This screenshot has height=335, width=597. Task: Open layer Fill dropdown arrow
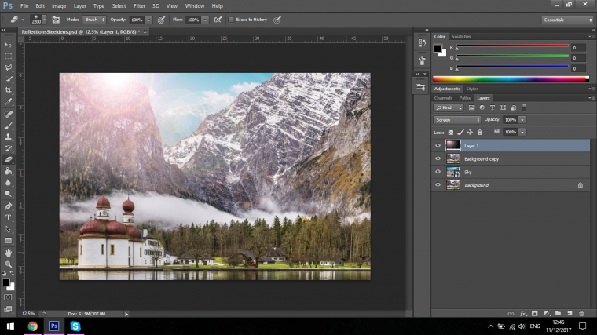[522, 132]
